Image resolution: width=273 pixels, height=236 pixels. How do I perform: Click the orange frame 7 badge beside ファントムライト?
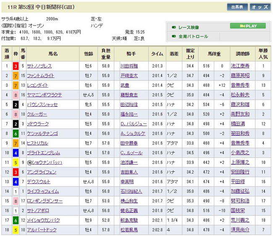click(16, 75)
